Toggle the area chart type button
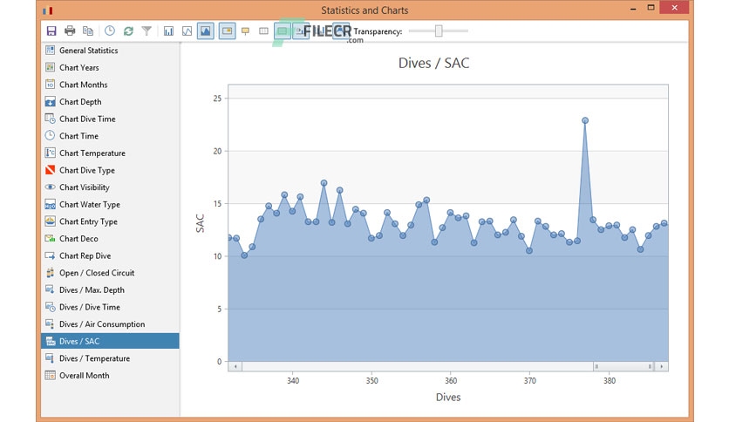The width and height of the screenshot is (729, 422). pyautogui.click(x=205, y=31)
